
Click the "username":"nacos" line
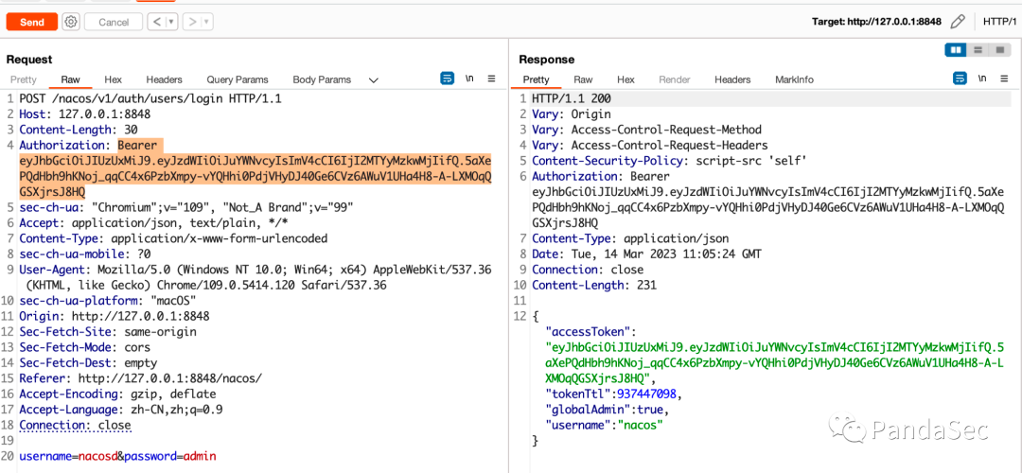604,426
